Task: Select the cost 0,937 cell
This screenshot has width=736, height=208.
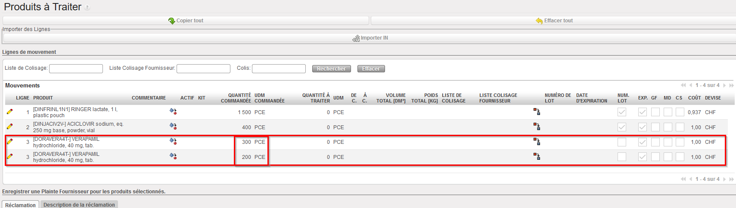Action: coord(694,112)
